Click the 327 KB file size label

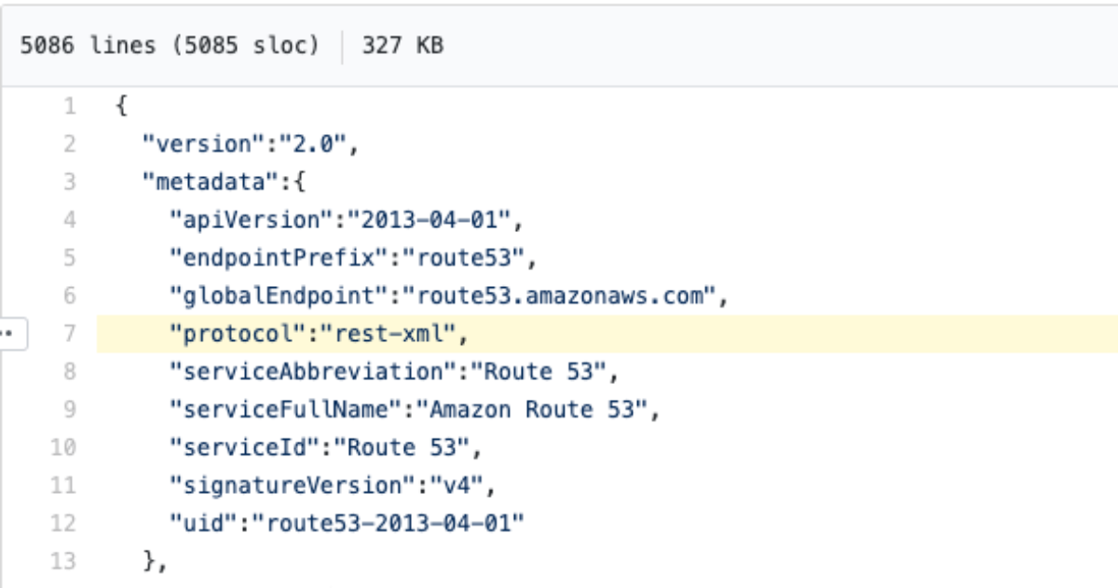pyautogui.click(x=402, y=45)
